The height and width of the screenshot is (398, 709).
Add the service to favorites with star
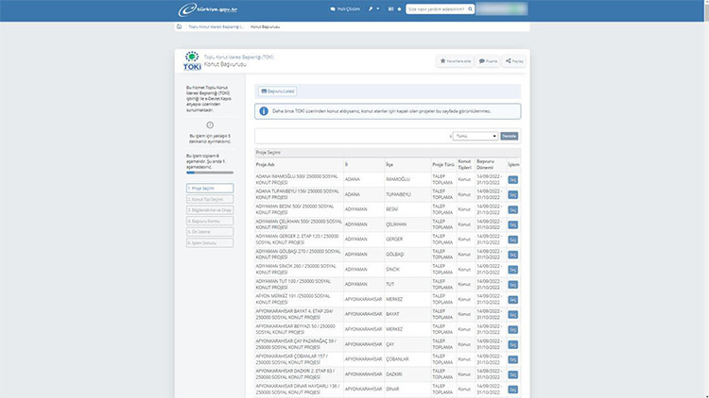pyautogui.click(x=455, y=61)
